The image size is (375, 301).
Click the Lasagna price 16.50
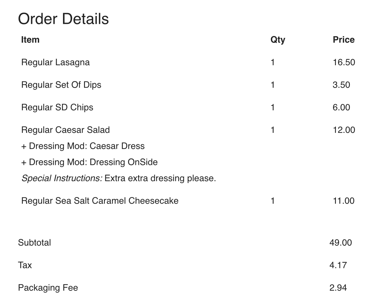coord(344,62)
